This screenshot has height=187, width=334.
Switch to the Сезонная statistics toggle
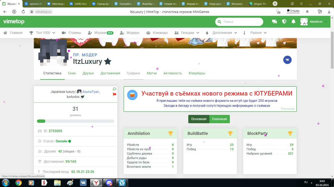pos(219,119)
